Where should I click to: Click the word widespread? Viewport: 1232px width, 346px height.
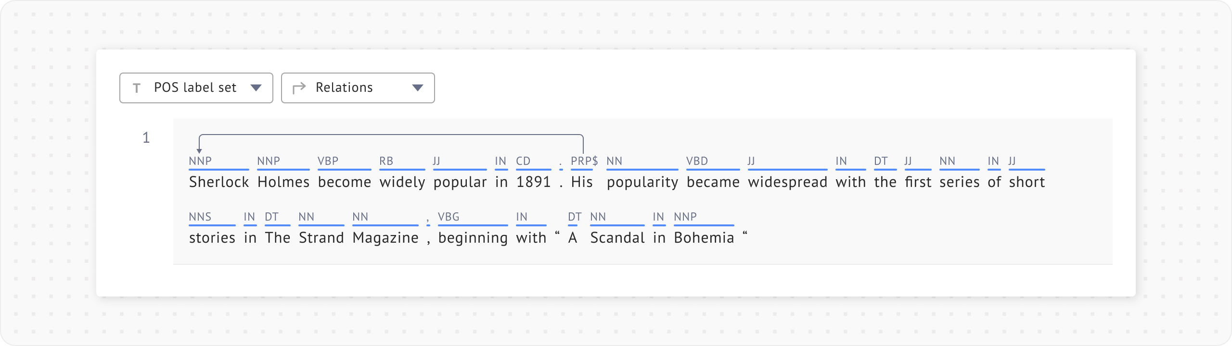click(788, 182)
